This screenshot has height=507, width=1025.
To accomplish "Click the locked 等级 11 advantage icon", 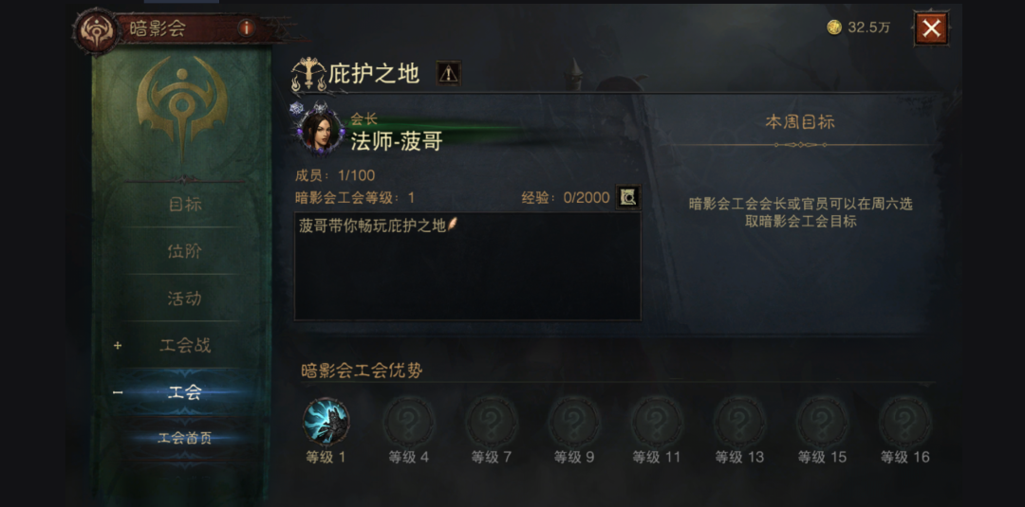I will tap(657, 422).
